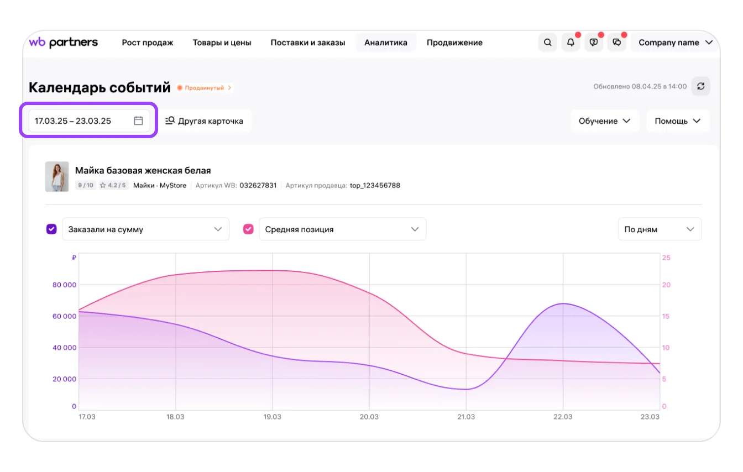Refresh data with the reload icon
This screenshot has width=743, height=472.
[x=701, y=86]
